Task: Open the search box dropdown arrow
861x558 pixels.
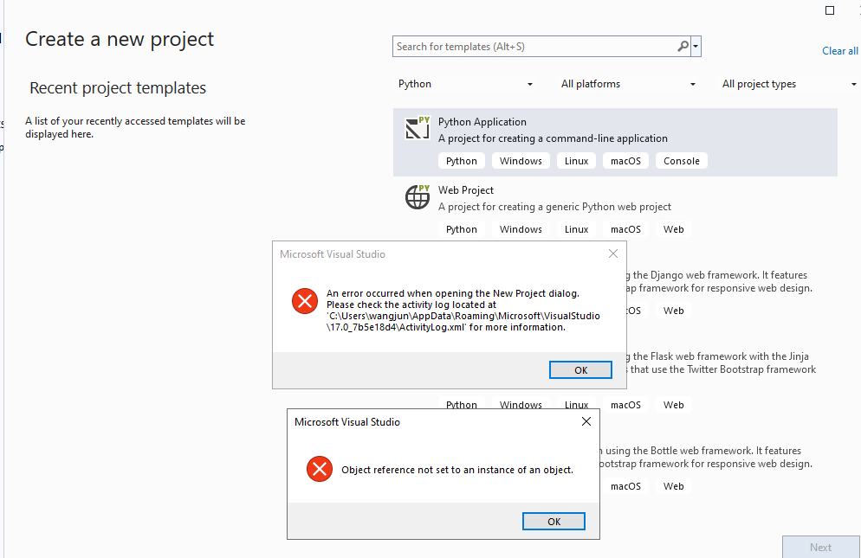Action: click(696, 47)
